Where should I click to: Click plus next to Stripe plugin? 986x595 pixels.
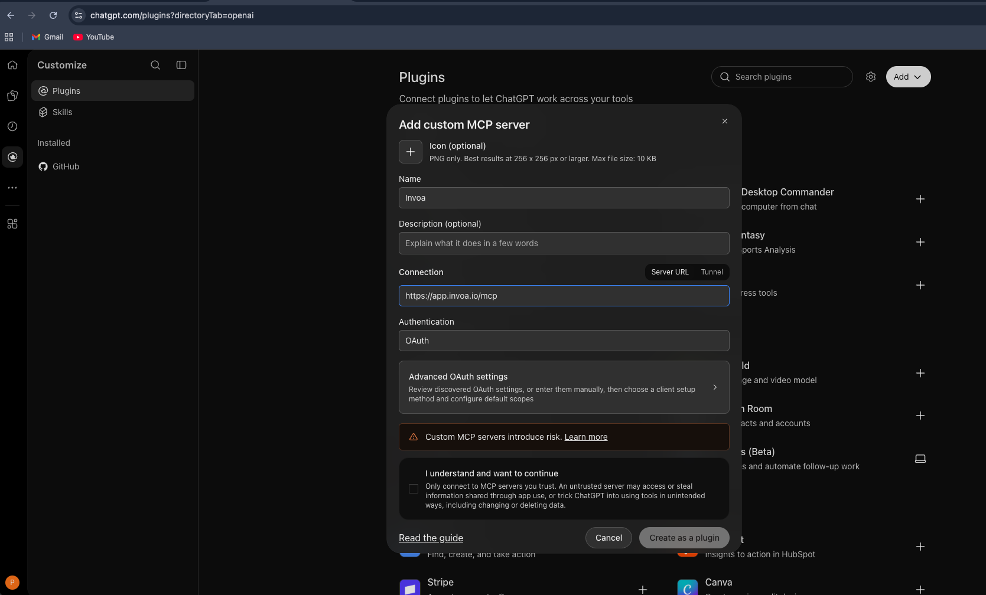click(x=643, y=589)
